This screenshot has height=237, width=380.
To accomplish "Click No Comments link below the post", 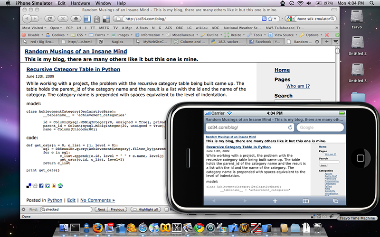I will 98,200.
